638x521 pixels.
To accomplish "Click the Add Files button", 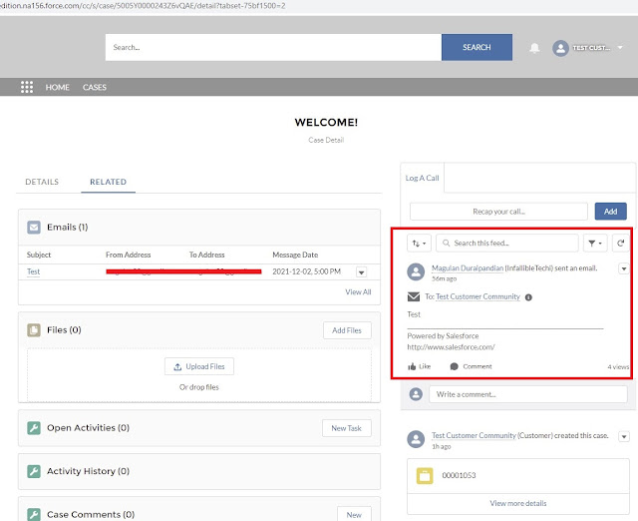I will [x=347, y=330].
